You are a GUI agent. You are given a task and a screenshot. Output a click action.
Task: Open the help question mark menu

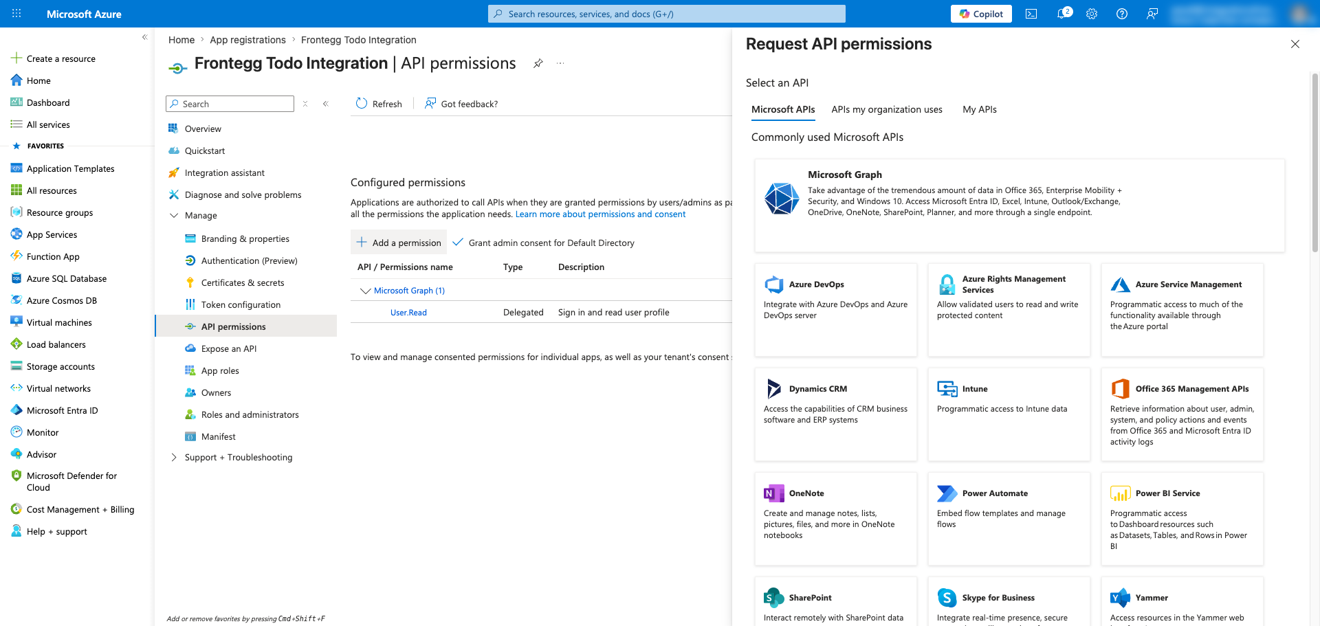point(1122,14)
